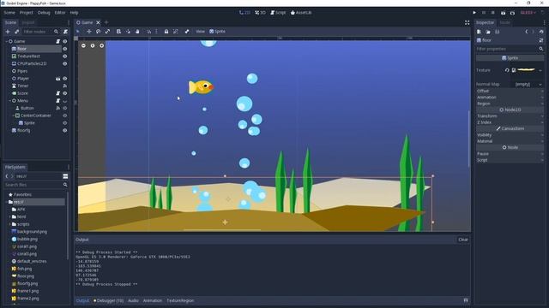This screenshot has height=308, width=549.
Task: Select the Move mode tool
Action: click(89, 32)
